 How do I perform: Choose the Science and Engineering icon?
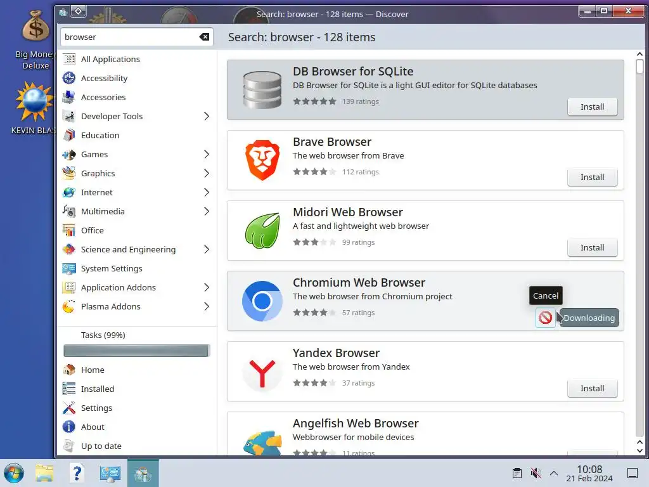(69, 250)
